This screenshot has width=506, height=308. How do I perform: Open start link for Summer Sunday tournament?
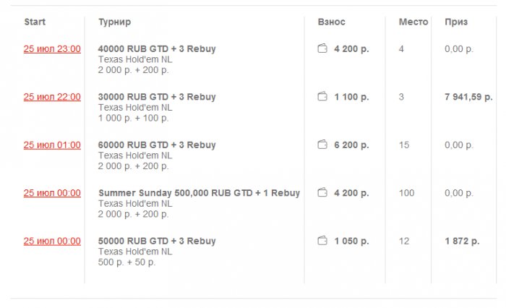pyautogui.click(x=52, y=193)
